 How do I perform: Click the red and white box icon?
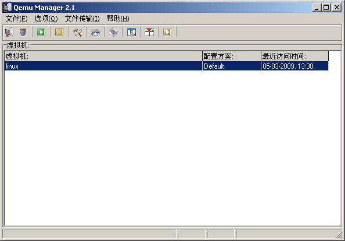(149, 32)
